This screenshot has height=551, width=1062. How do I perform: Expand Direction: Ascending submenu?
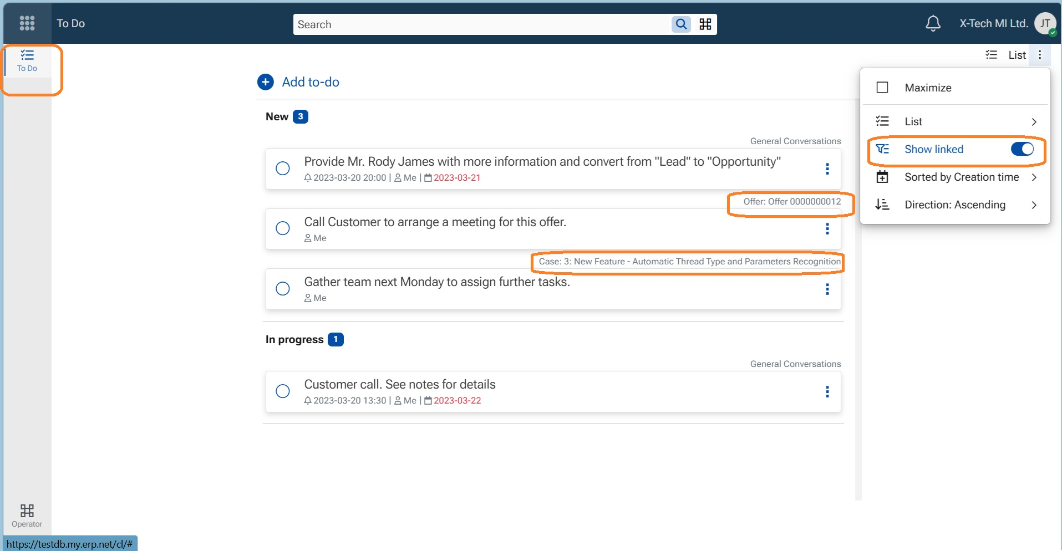click(x=1034, y=205)
